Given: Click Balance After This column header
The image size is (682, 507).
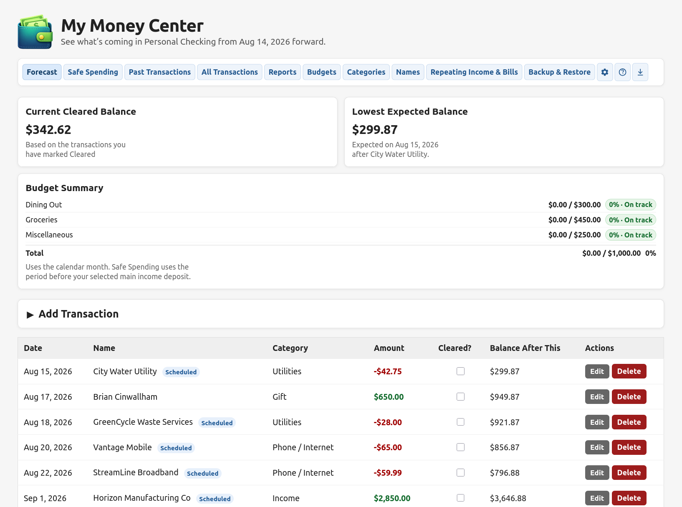Looking at the screenshot, I should (525, 348).
